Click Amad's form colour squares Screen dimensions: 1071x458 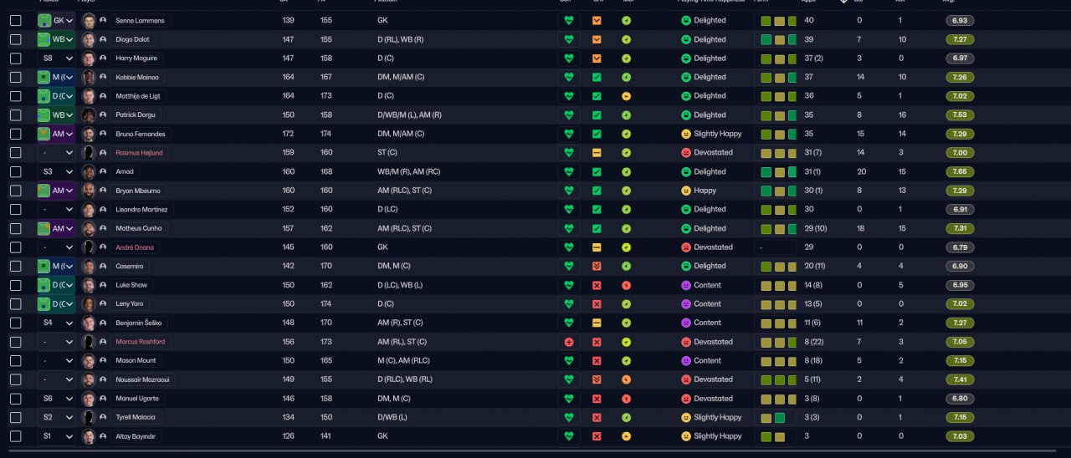pyautogui.click(x=776, y=171)
